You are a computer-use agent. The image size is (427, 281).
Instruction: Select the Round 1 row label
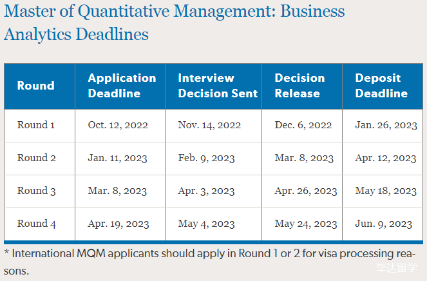(x=36, y=125)
